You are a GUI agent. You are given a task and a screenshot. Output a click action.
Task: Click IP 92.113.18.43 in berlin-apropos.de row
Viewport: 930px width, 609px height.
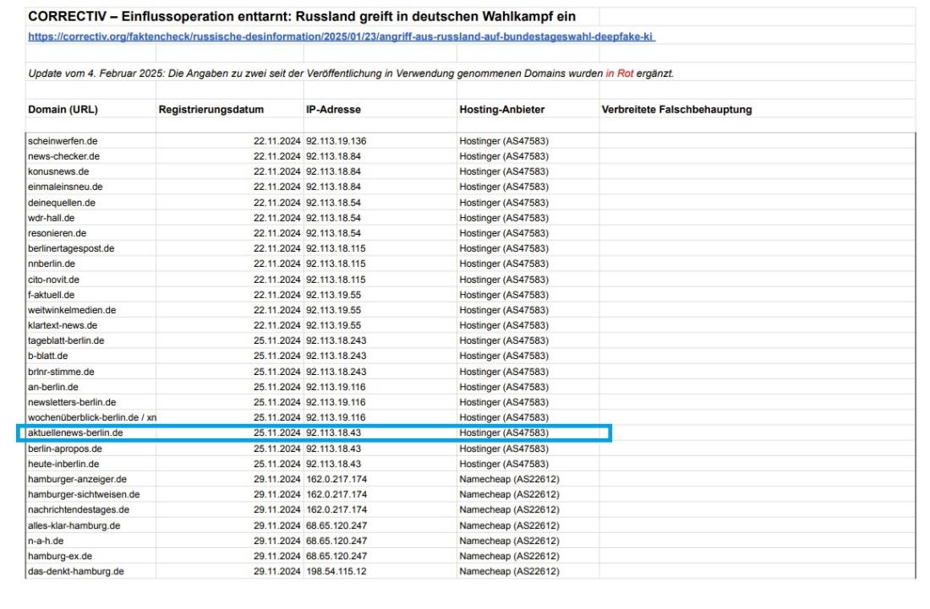333,449
